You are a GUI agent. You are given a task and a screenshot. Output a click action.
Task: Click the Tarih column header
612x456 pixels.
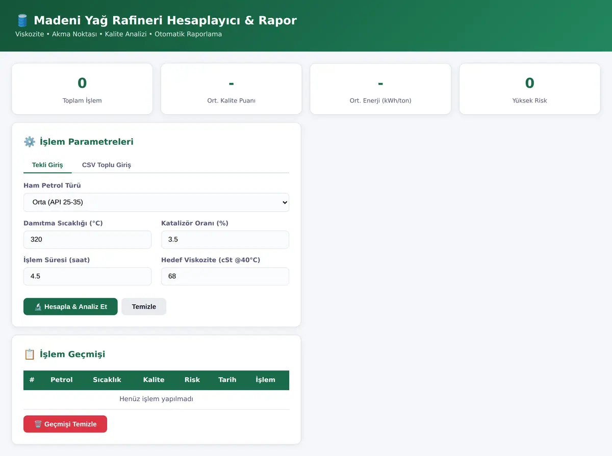[x=227, y=380]
